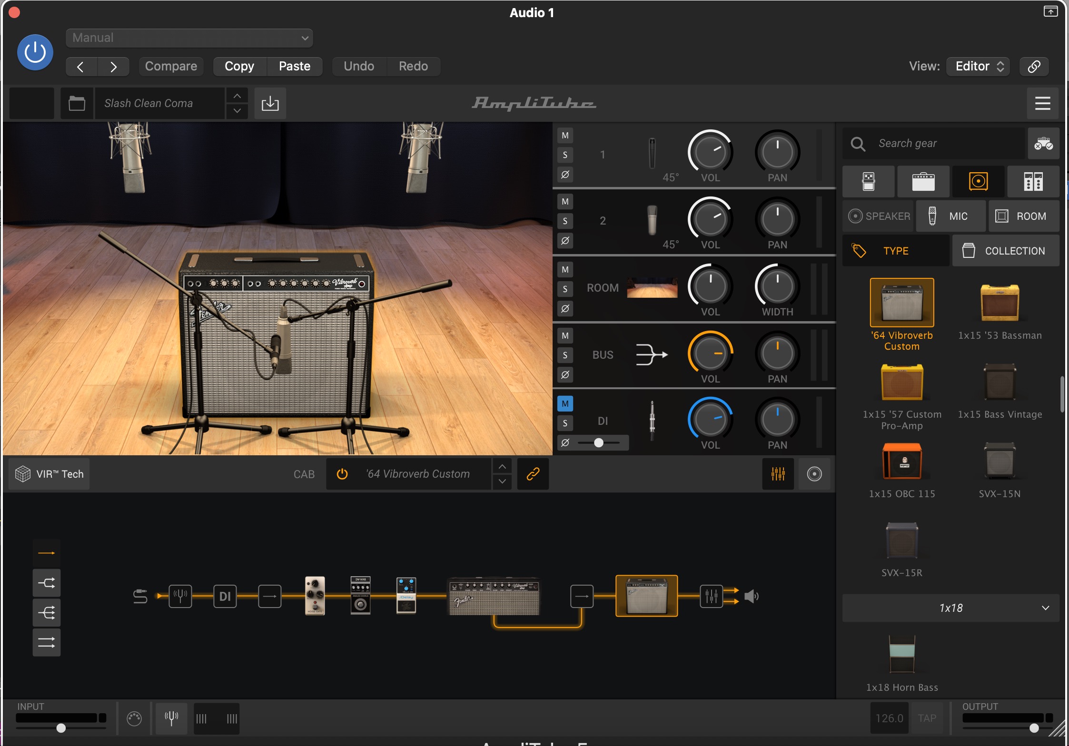Open the Slash Clean Coma preset name
Screen dimensions: 1069x746
[159, 103]
